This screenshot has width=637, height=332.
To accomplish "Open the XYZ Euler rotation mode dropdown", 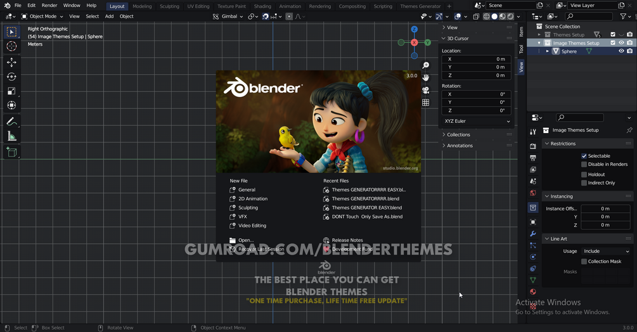I will pyautogui.click(x=477, y=122).
